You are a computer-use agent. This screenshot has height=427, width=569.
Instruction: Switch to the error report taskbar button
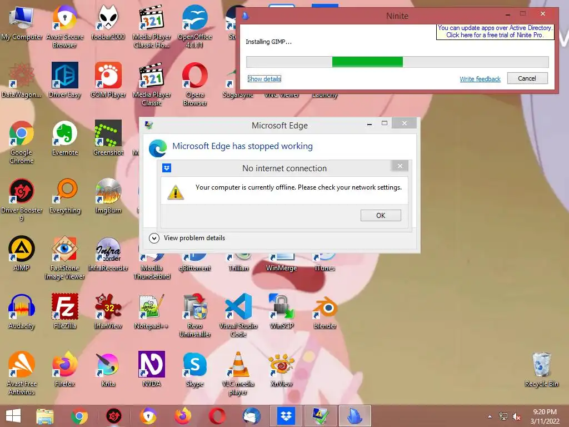[x=321, y=416]
